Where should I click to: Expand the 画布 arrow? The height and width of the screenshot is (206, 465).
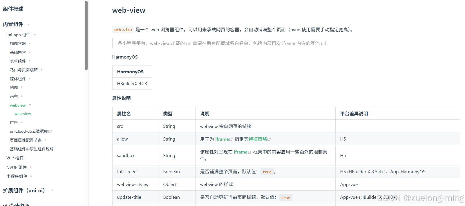pos(22,96)
